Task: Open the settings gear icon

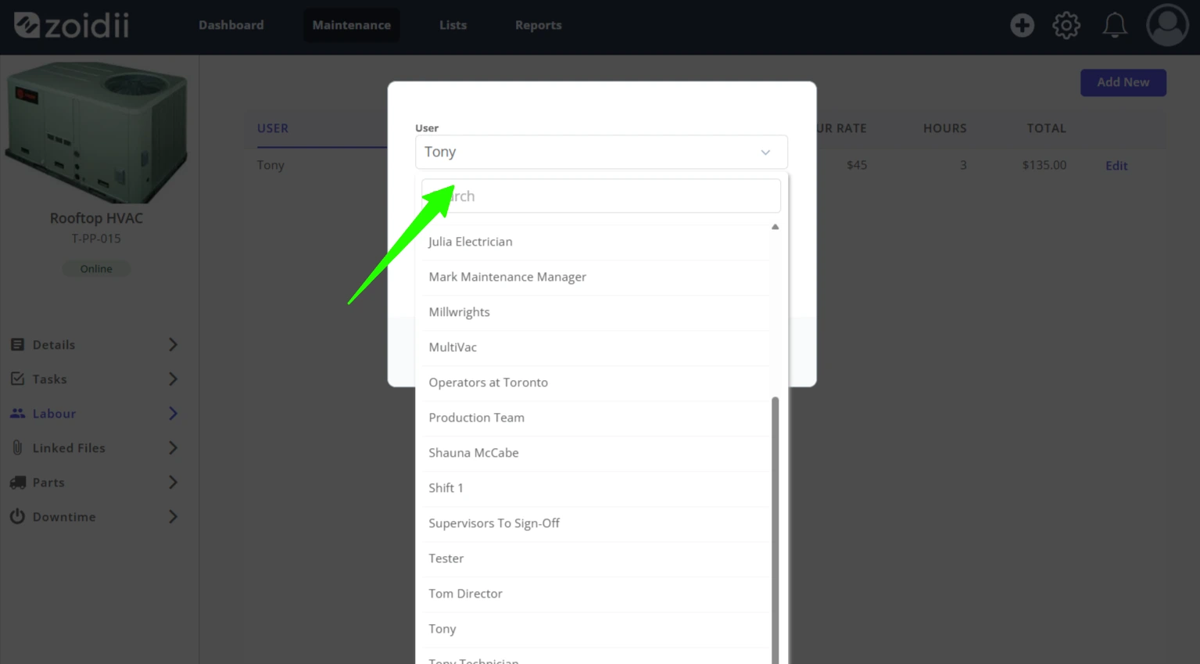Action: (1066, 25)
